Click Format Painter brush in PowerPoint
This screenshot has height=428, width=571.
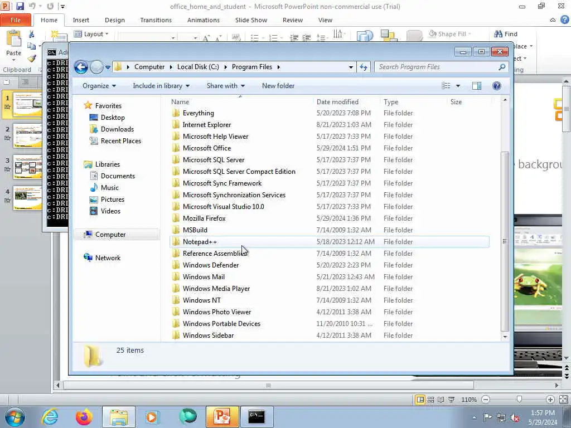click(x=32, y=58)
